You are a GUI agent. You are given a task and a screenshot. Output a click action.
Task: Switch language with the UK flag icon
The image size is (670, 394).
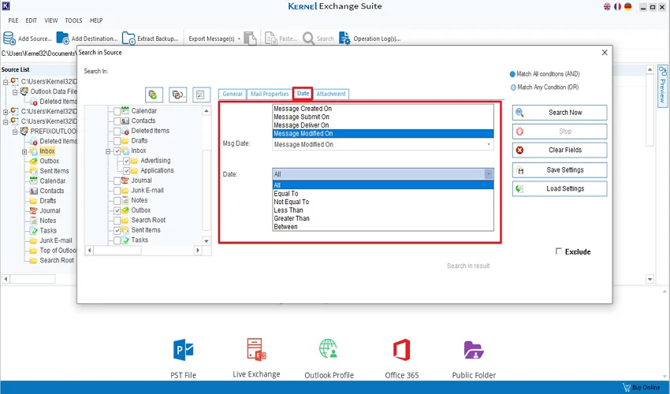coord(607,6)
